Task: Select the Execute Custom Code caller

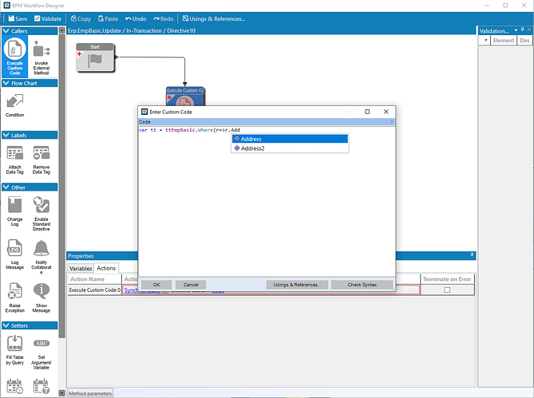Action: (14, 57)
